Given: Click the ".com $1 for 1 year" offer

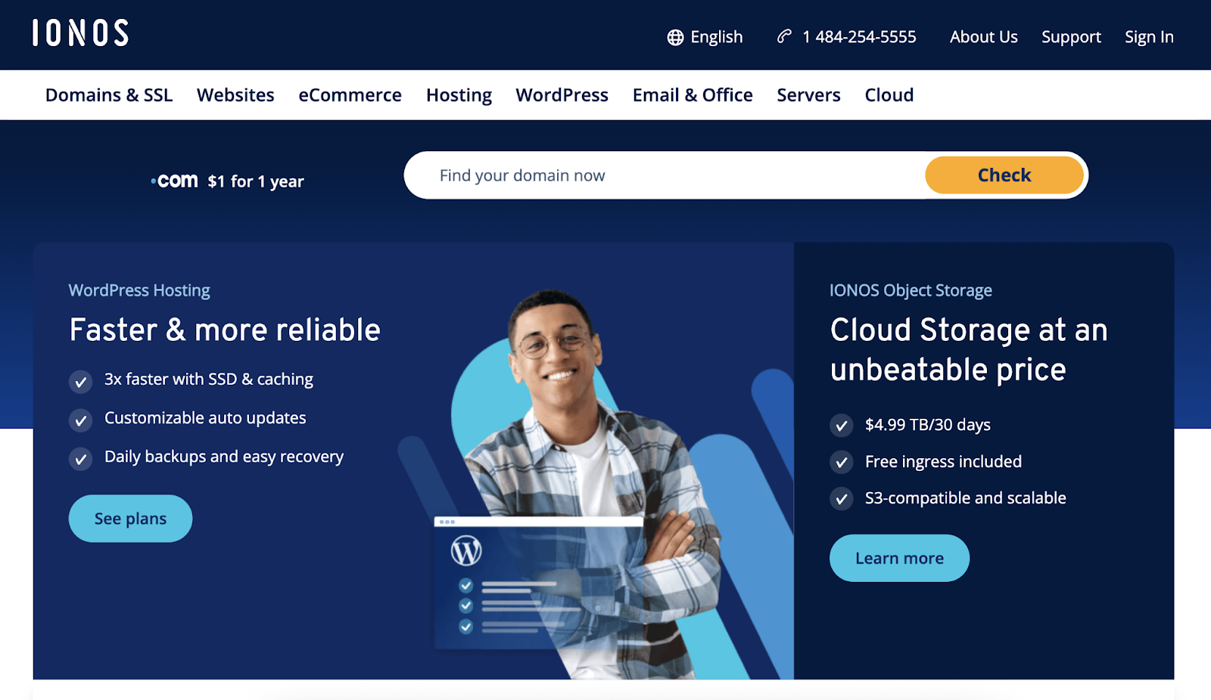Looking at the screenshot, I should click(x=226, y=180).
